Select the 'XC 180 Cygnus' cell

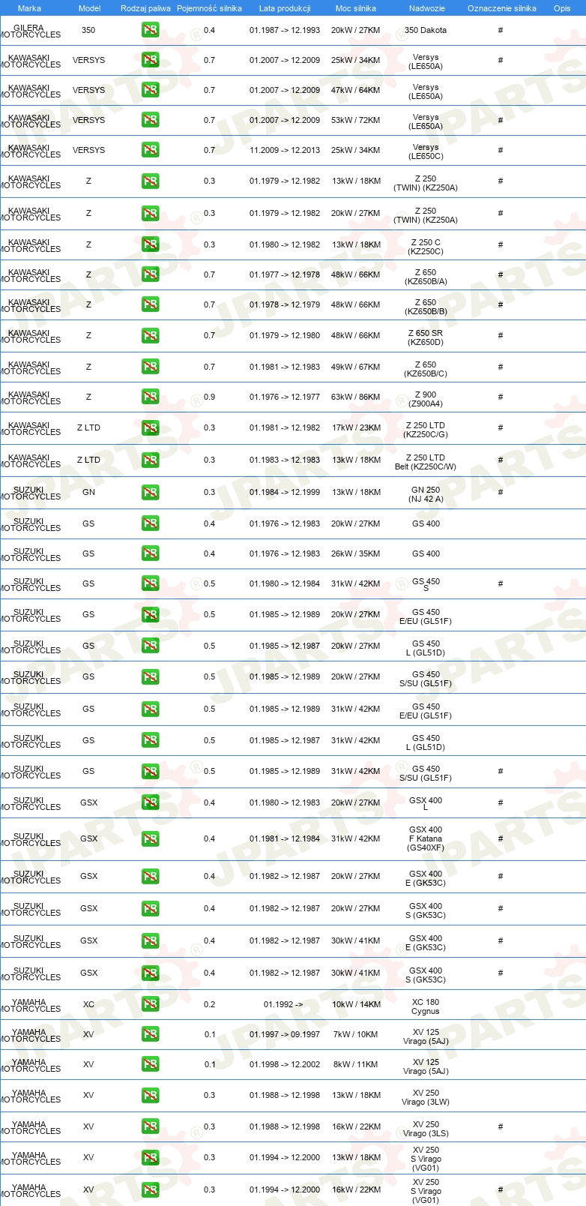point(426,1006)
